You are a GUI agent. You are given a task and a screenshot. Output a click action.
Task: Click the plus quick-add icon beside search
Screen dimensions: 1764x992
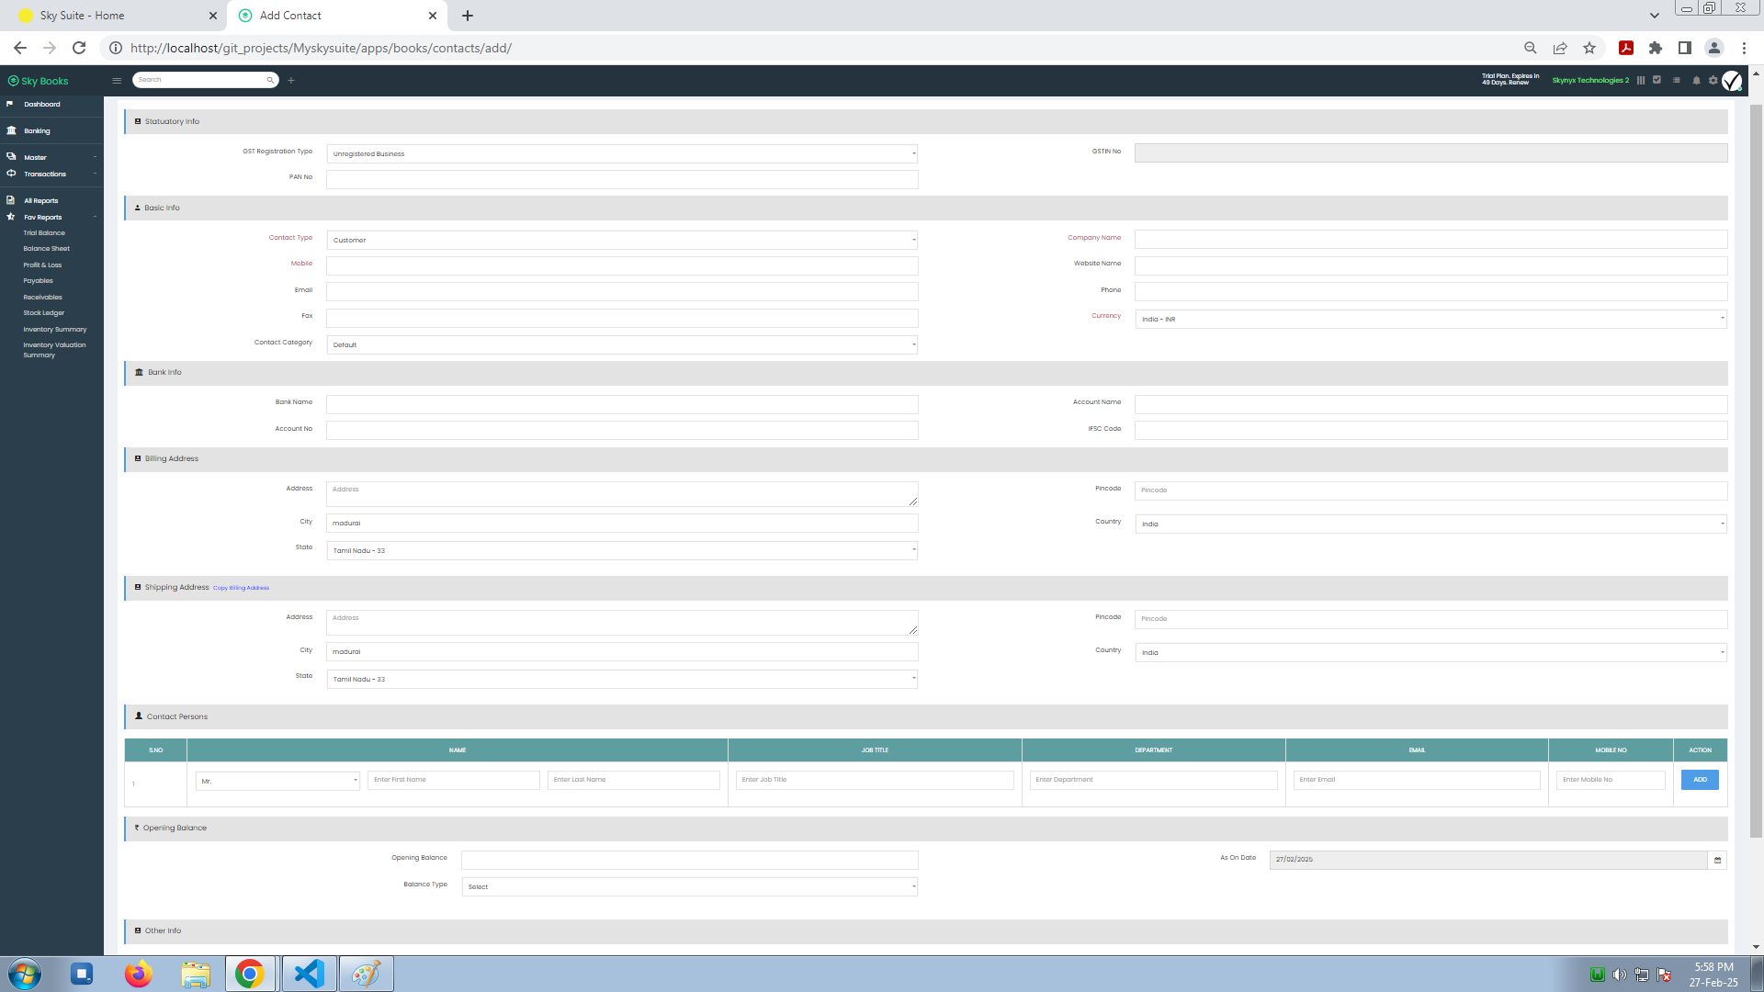291,80
